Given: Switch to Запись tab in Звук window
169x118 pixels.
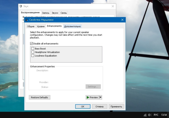Looking at the screenshot, I should coord(46,13).
